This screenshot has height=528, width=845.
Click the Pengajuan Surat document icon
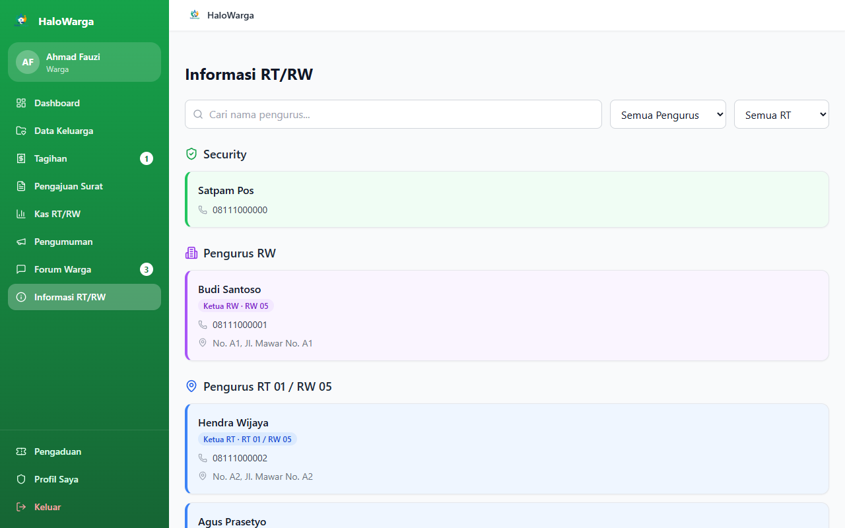[21, 186]
